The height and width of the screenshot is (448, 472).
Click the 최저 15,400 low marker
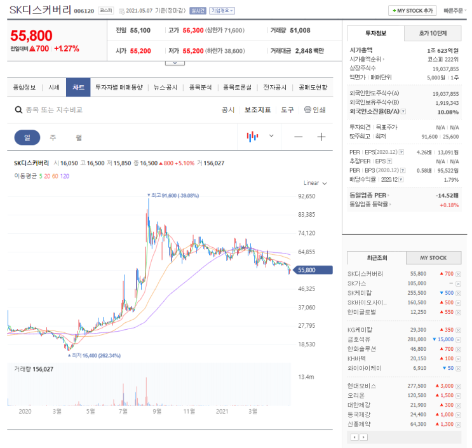94,356
